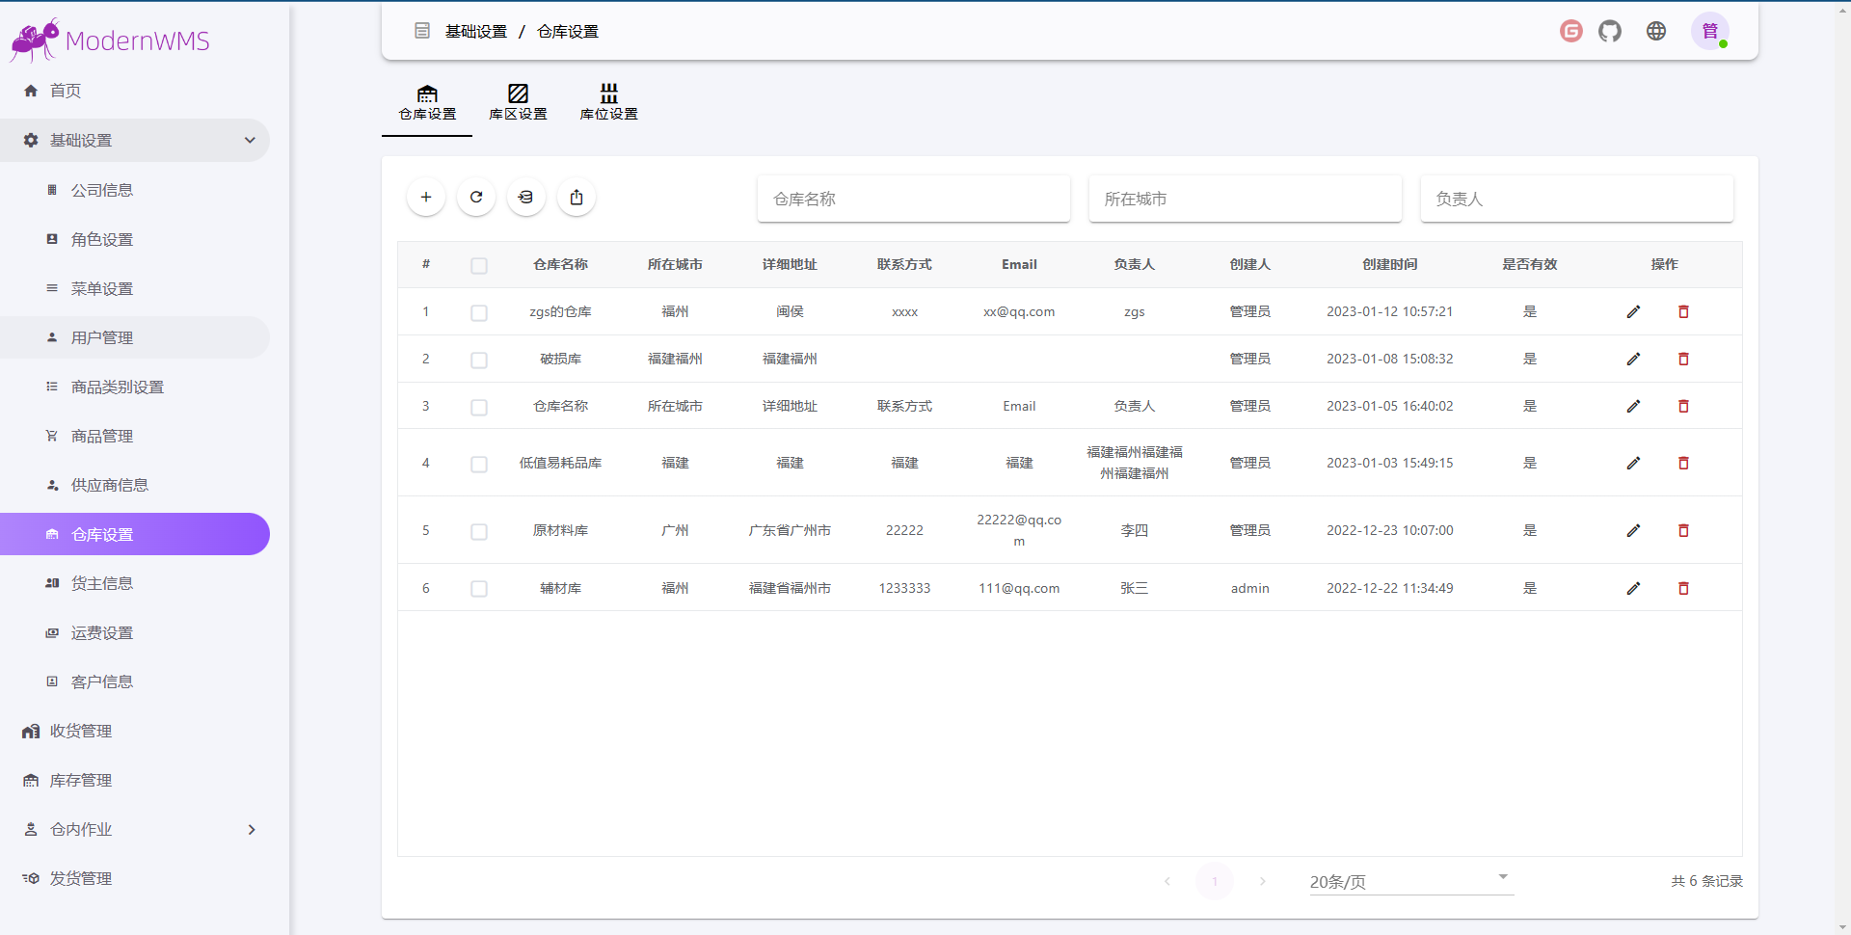Screen dimensions: 1851x935
Task: Delete the 破损库 row with trash icon
Action: tap(1683, 360)
